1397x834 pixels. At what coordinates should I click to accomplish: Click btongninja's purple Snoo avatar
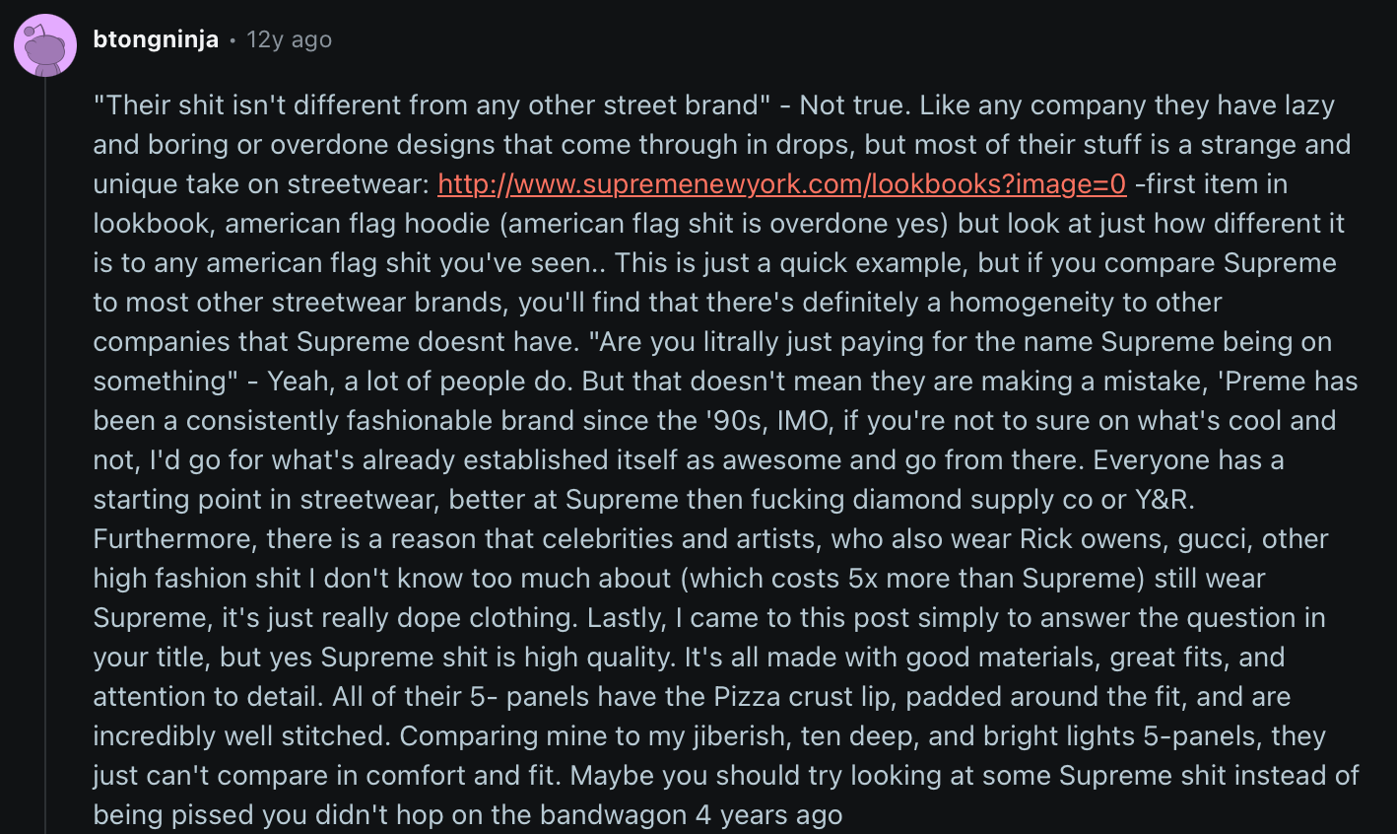click(x=45, y=45)
